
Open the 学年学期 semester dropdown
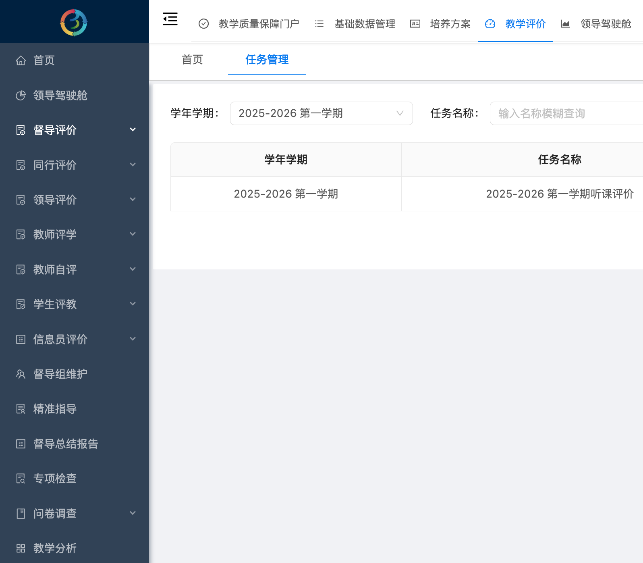pos(321,113)
